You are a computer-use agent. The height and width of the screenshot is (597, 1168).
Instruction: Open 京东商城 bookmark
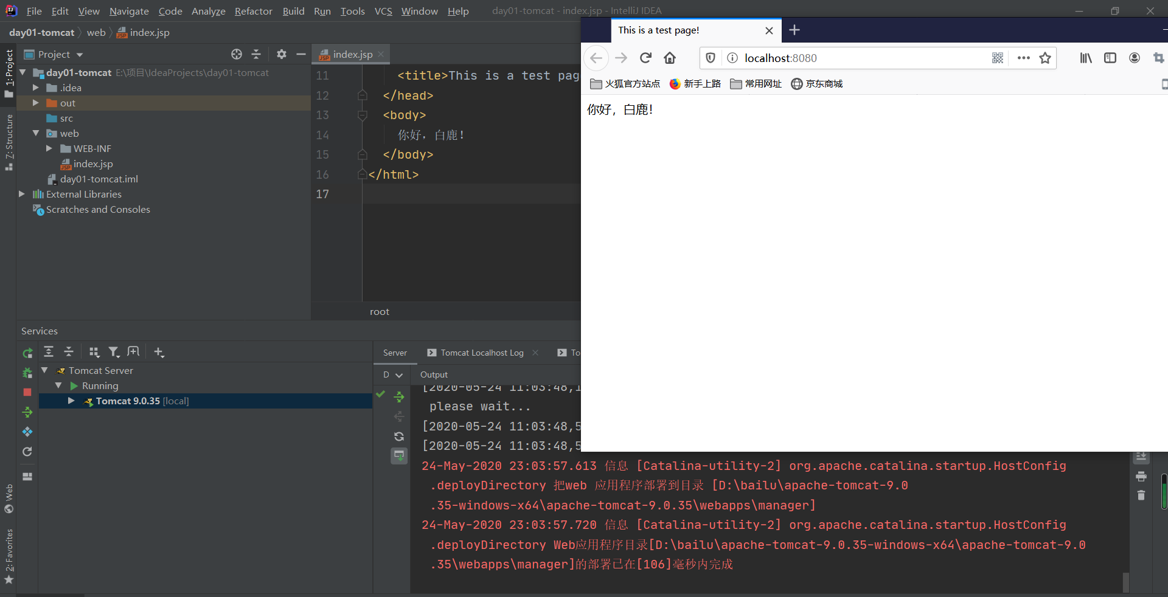tap(817, 84)
